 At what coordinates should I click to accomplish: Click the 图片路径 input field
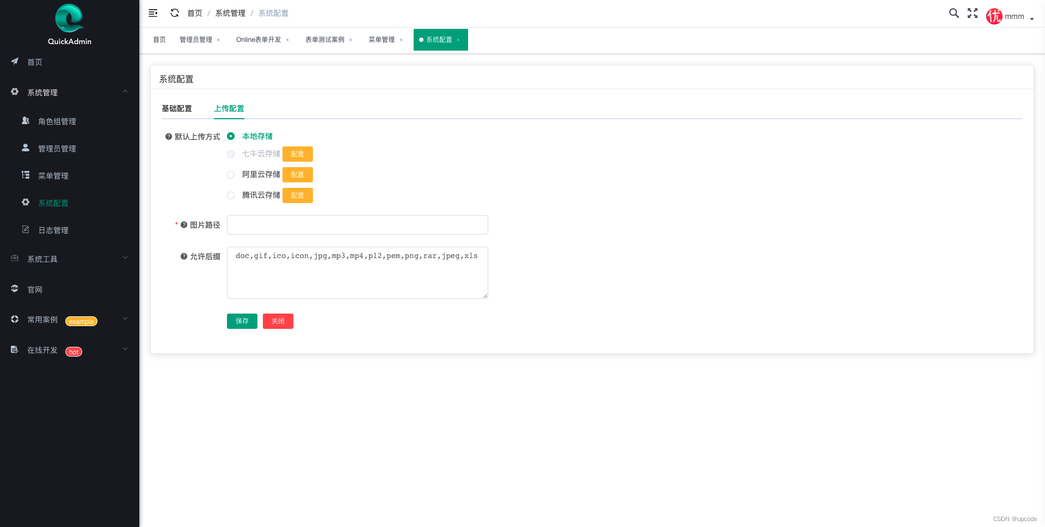pos(357,225)
